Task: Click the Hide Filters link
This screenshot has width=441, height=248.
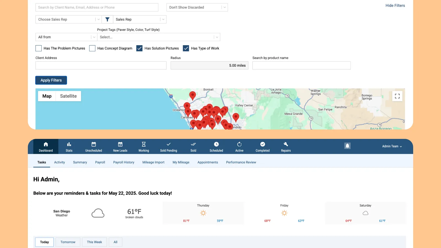Action: 395,6
